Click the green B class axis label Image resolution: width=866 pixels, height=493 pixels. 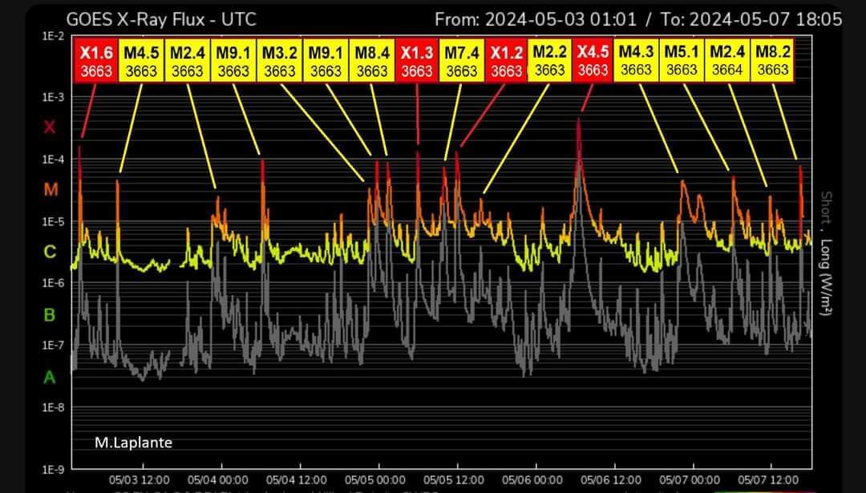50,315
